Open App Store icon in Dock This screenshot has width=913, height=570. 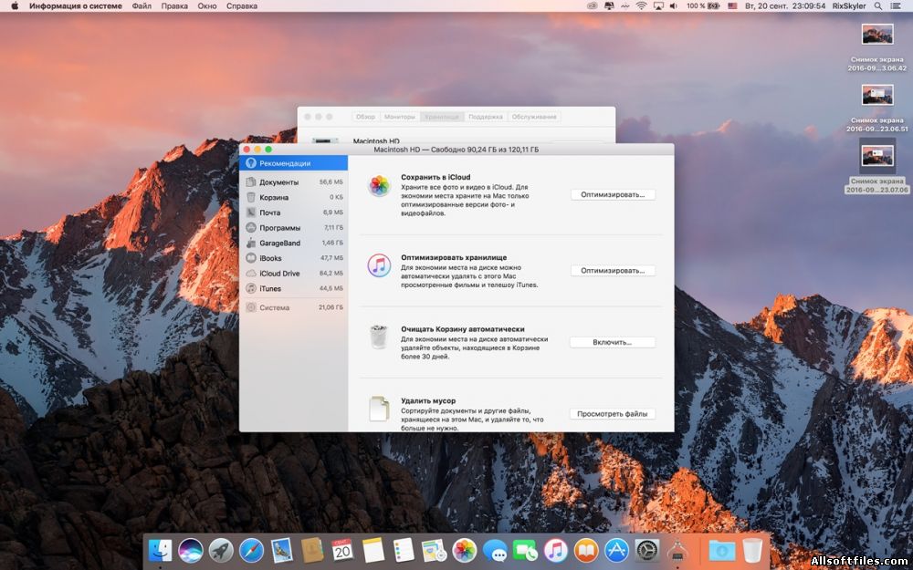(616, 550)
